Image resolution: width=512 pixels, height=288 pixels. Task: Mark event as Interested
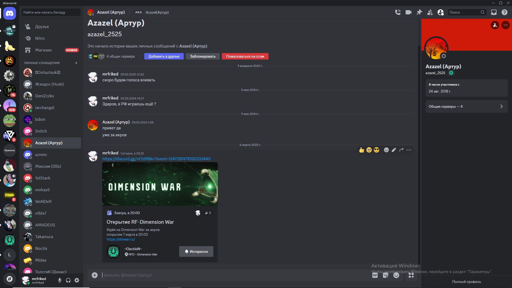pos(196,251)
